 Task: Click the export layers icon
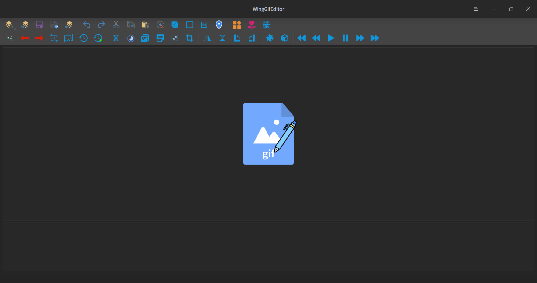[69, 25]
